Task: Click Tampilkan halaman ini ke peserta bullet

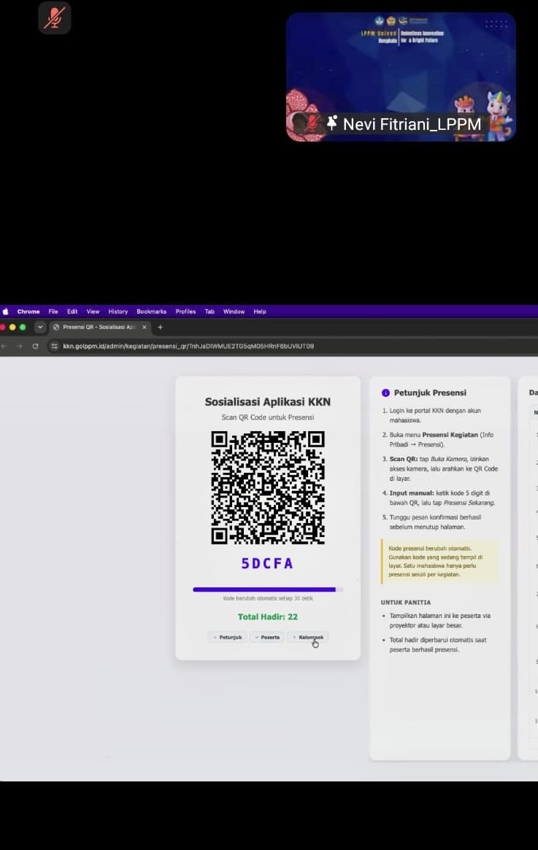Action: pos(439,621)
